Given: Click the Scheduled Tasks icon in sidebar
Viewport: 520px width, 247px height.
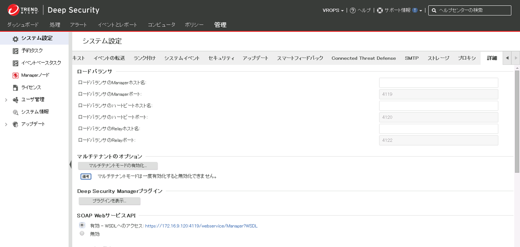Looking at the screenshot, I should pos(15,51).
